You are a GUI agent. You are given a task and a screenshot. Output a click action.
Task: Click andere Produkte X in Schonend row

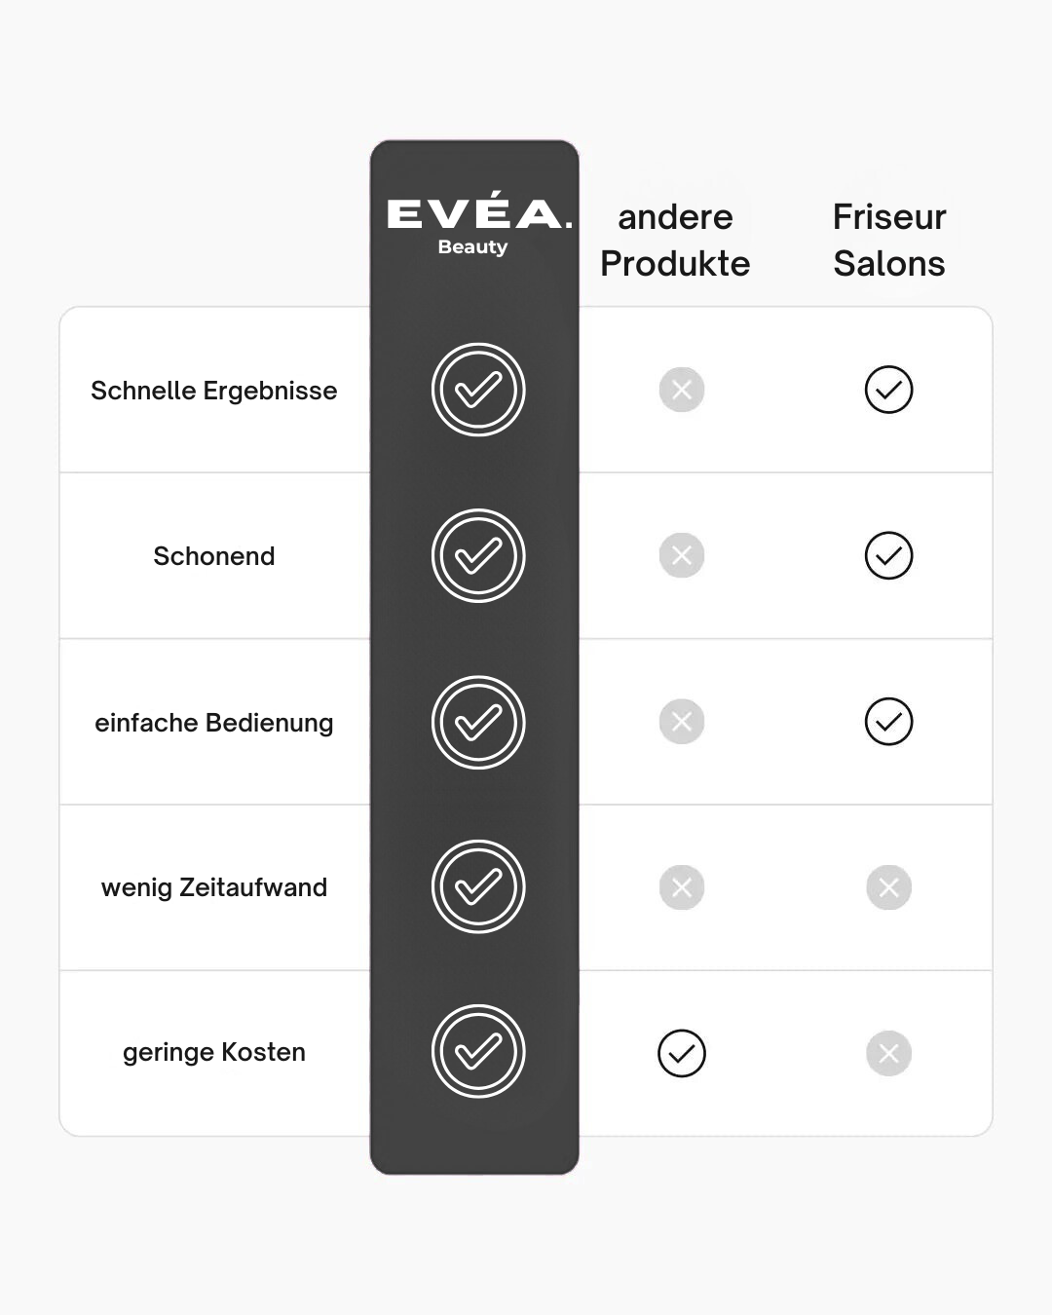pyautogui.click(x=682, y=555)
